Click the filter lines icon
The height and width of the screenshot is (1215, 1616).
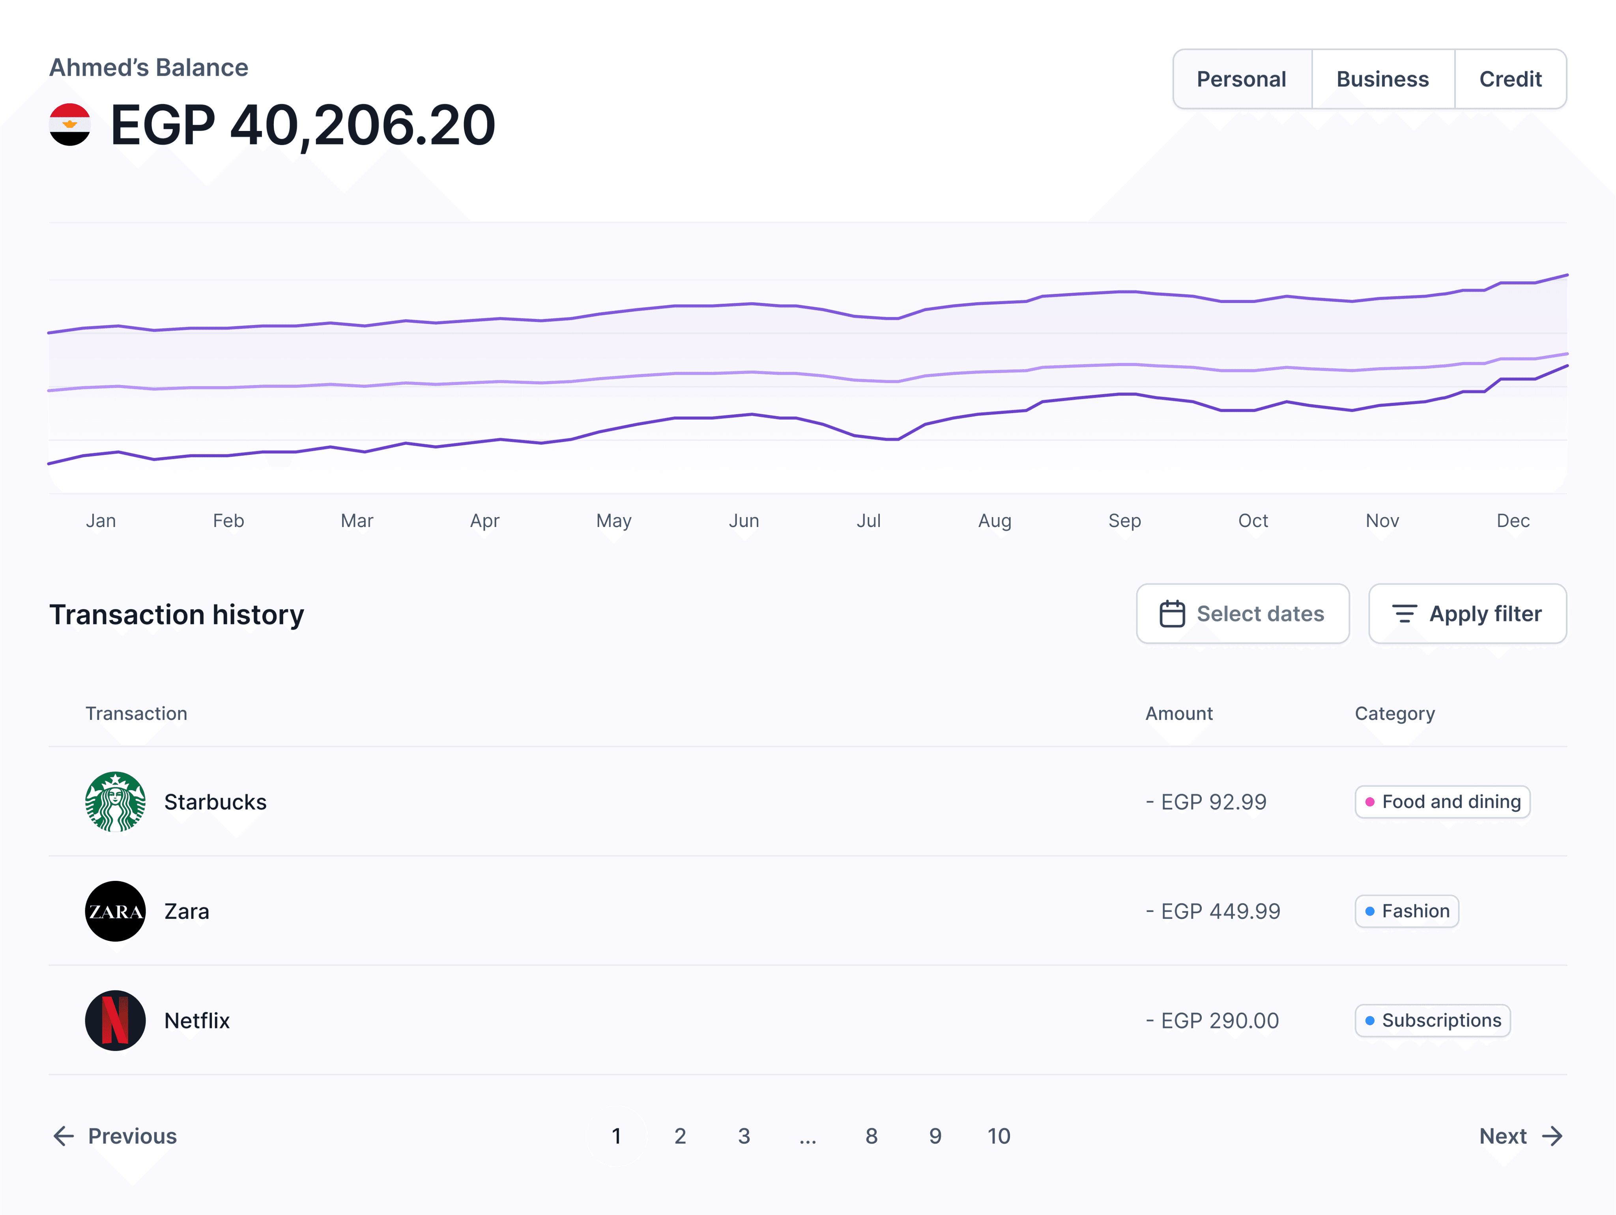(x=1403, y=614)
